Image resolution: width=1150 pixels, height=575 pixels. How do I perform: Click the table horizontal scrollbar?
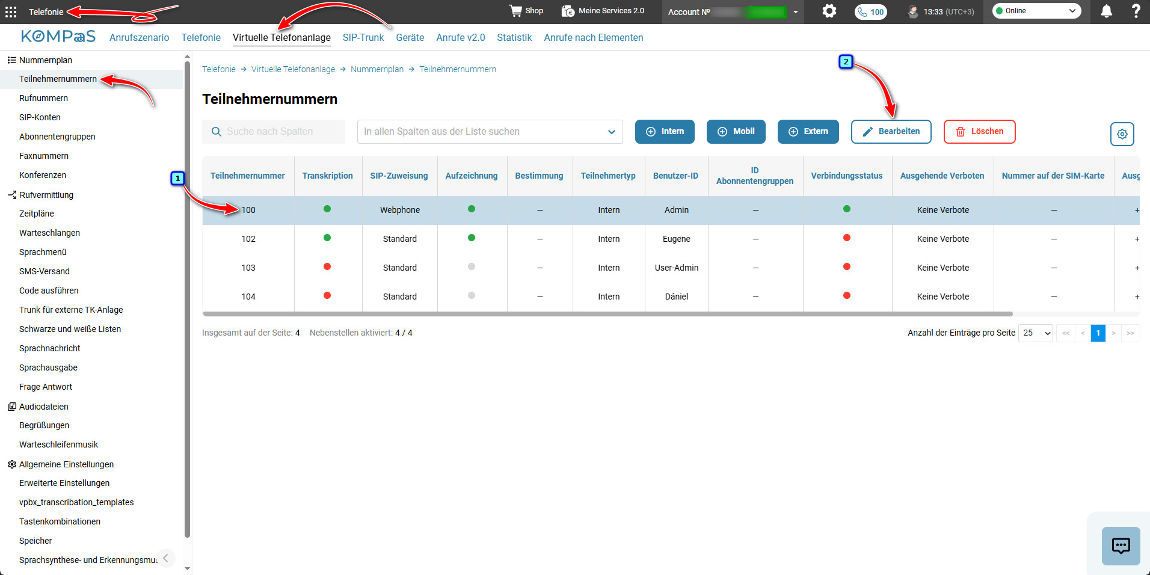coord(607,314)
